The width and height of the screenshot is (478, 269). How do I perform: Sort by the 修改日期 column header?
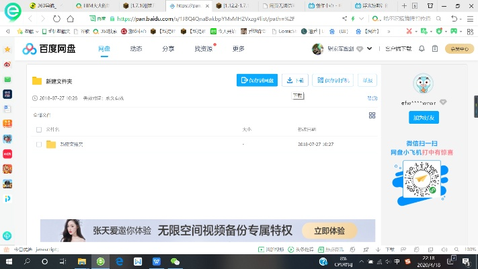coord(307,129)
